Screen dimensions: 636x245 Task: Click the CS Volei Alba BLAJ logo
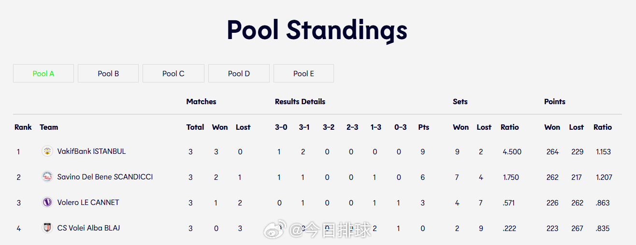point(47,228)
